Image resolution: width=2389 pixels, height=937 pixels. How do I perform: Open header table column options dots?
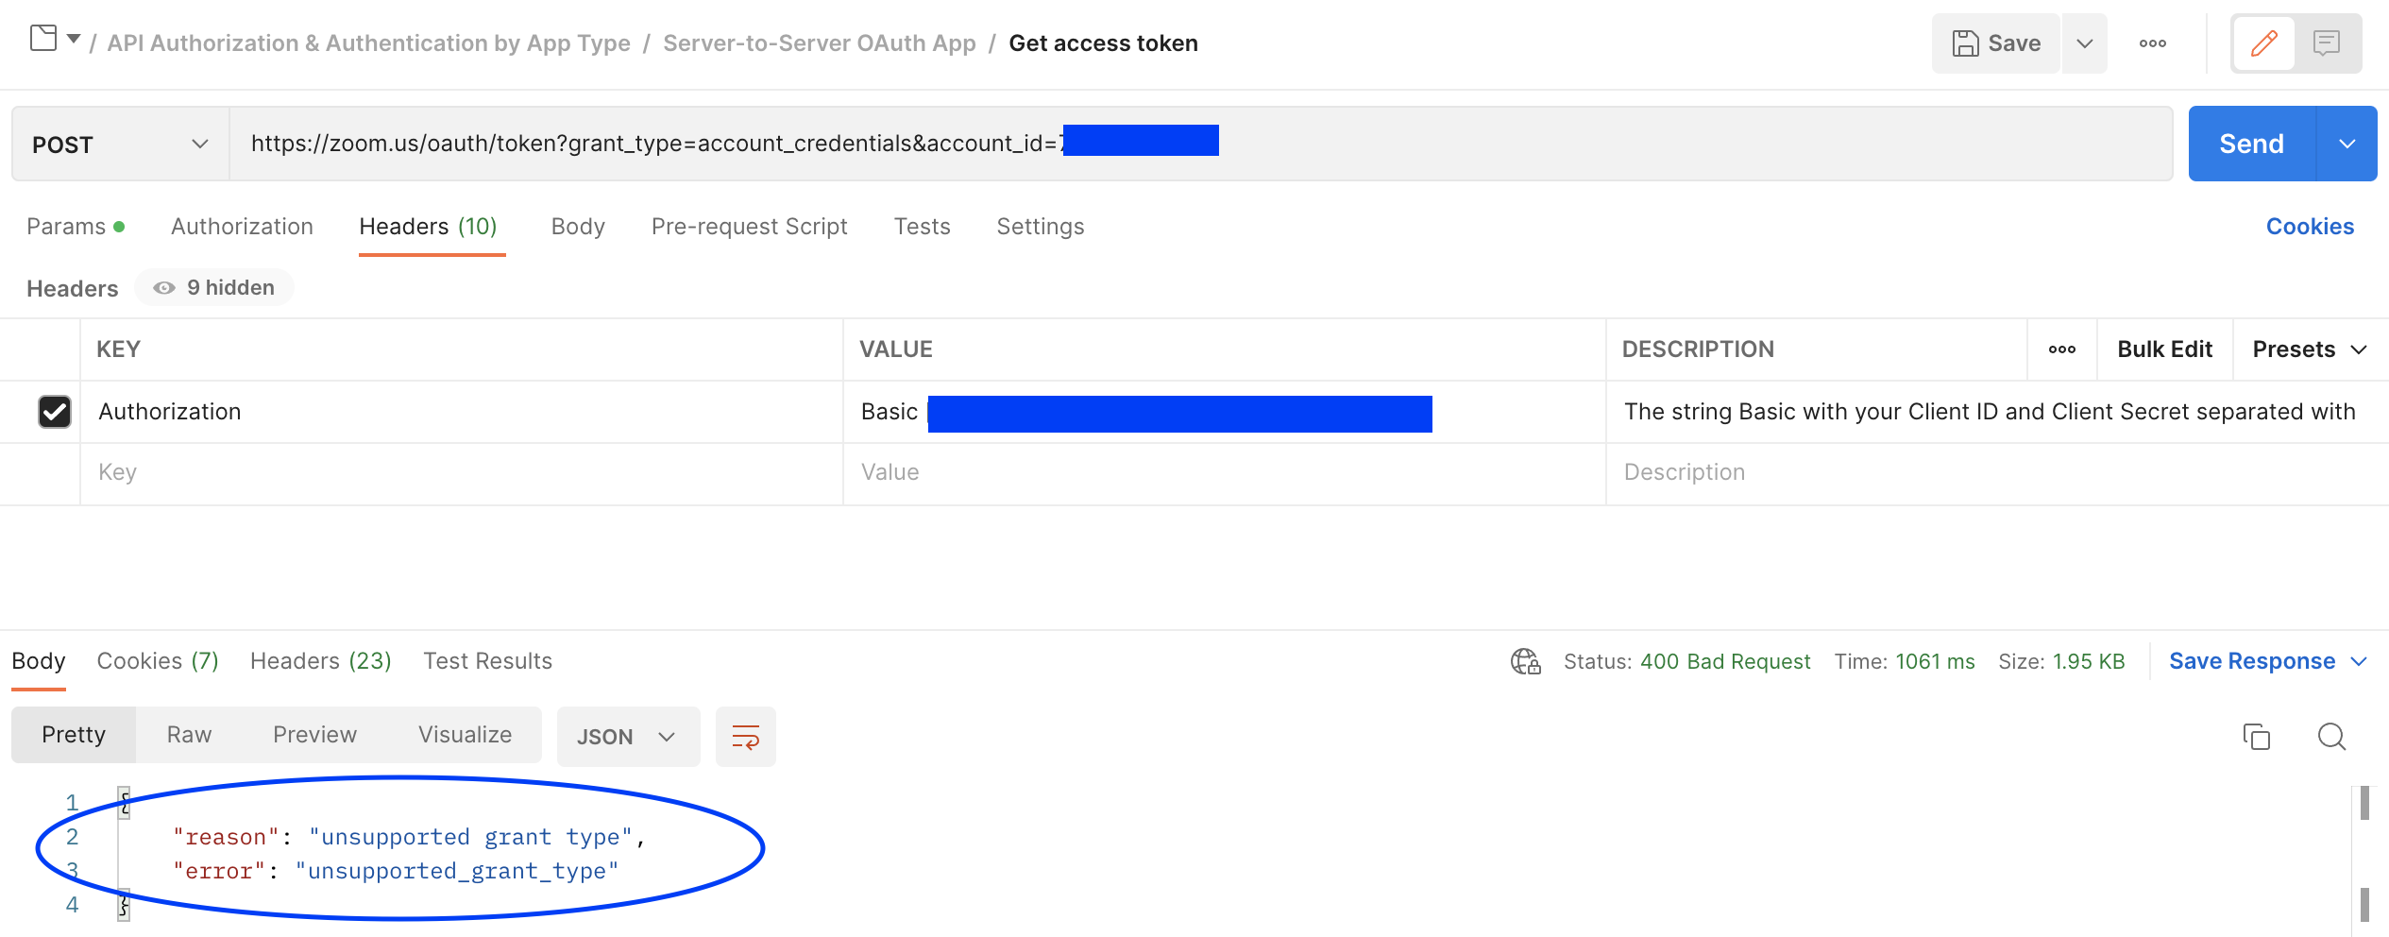click(2061, 349)
